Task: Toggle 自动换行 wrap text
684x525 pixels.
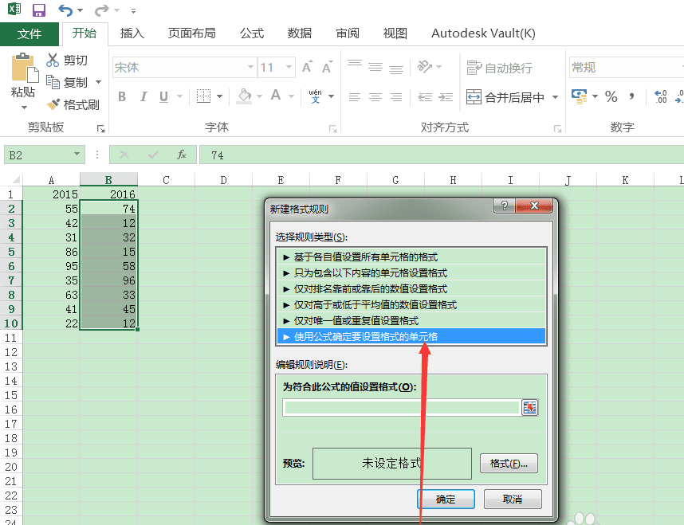Action: tap(499, 68)
